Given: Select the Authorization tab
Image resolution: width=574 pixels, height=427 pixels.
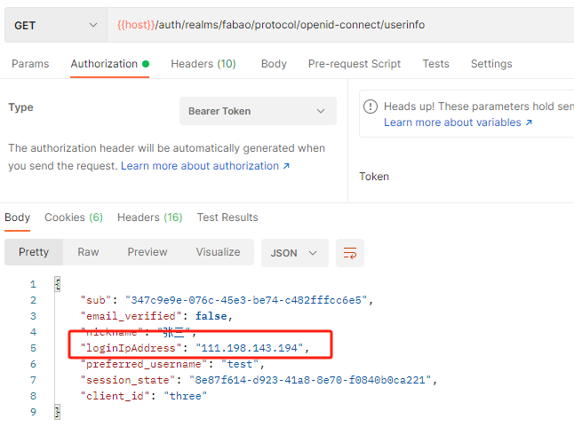Looking at the screenshot, I should [104, 64].
